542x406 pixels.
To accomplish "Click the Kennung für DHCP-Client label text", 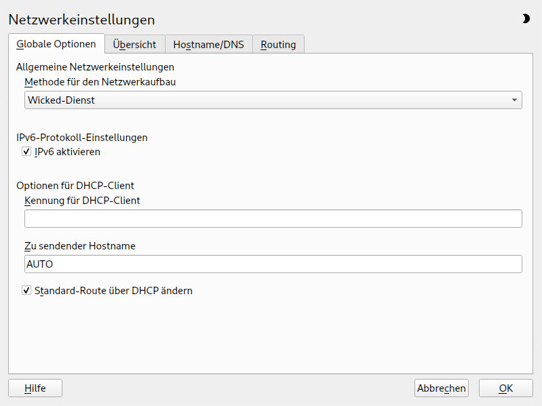I will tap(82, 200).
